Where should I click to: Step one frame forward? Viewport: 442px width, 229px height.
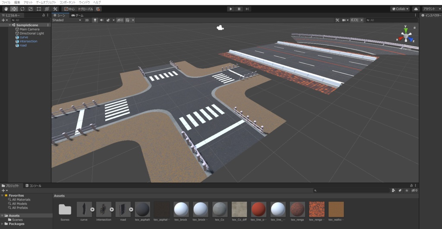247,9
